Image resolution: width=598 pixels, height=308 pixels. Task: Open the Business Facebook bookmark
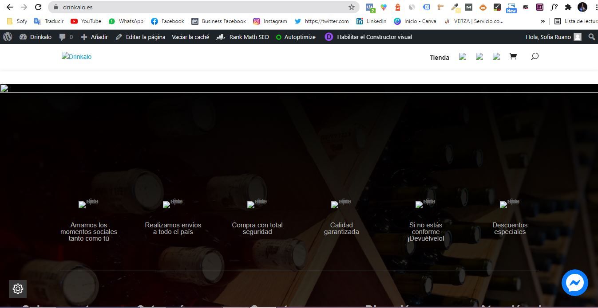click(x=218, y=21)
